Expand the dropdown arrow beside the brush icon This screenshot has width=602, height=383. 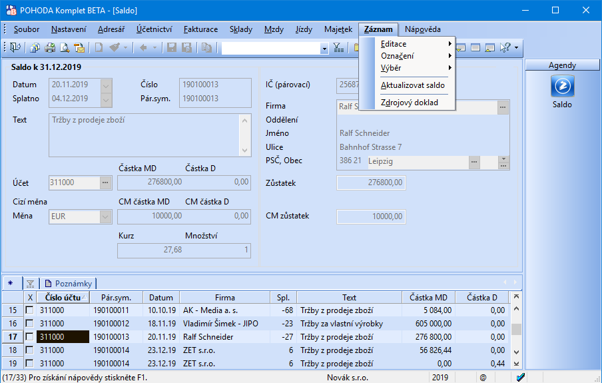125,48
